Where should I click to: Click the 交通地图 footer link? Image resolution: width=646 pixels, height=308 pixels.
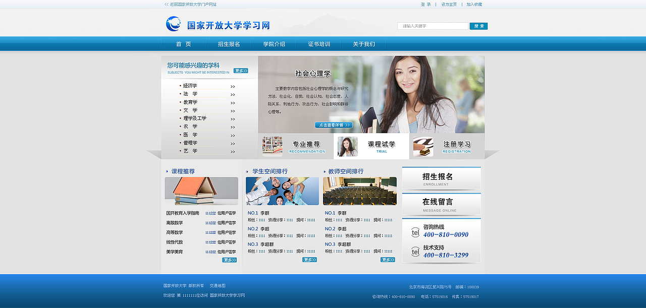point(218,286)
